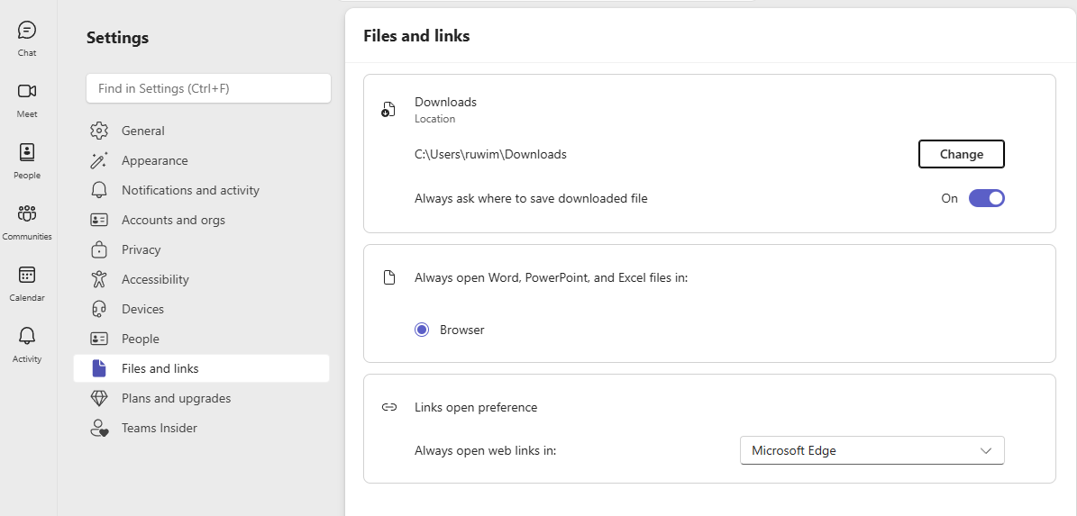Open the Accessibility settings page

[x=155, y=279]
